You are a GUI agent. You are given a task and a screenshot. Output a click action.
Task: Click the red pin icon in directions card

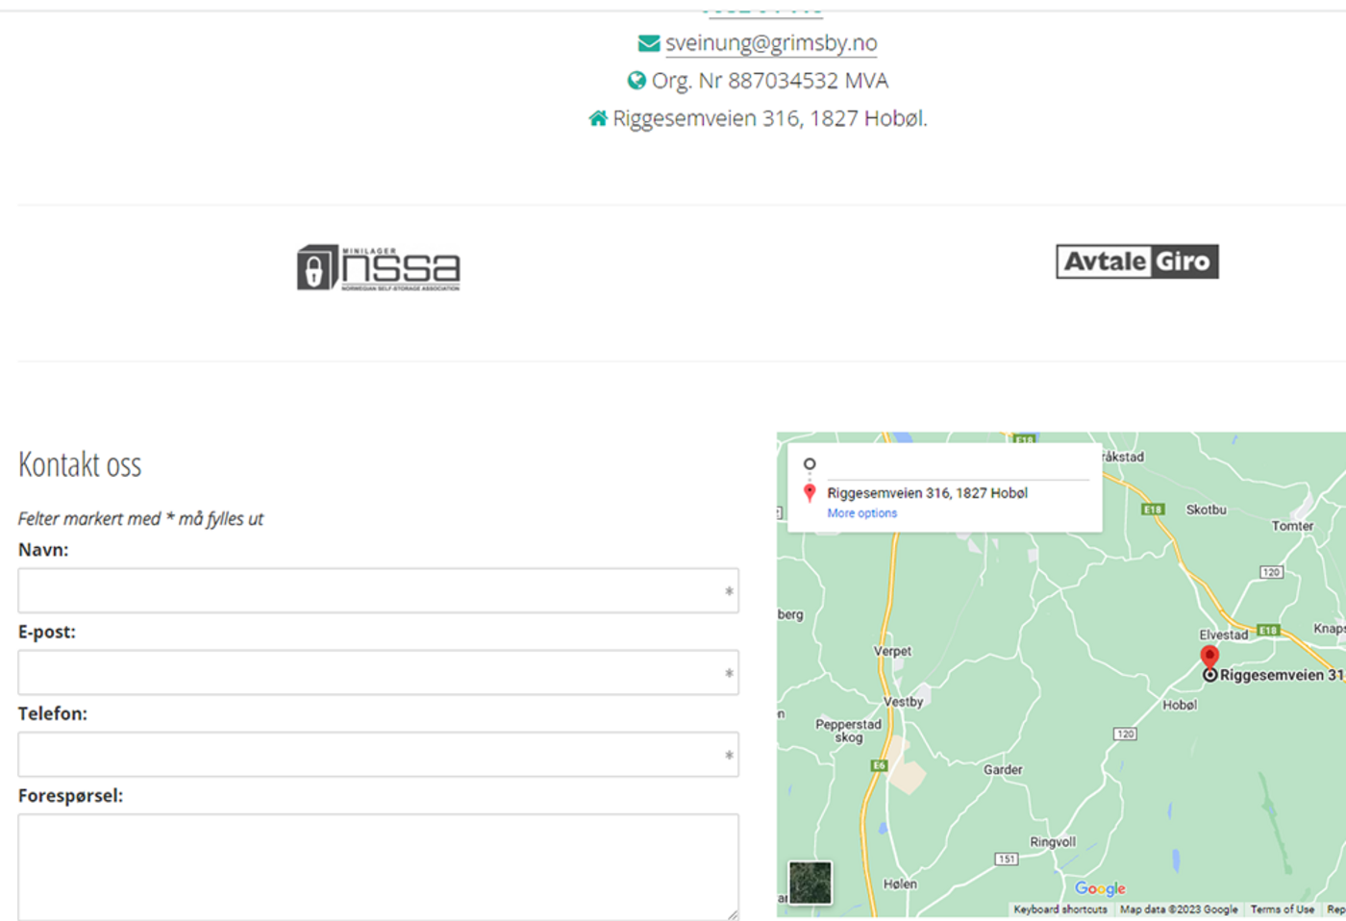click(x=810, y=493)
